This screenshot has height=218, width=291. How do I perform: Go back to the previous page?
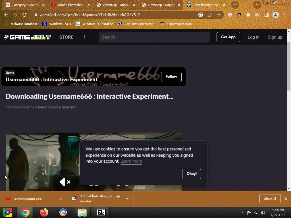(6, 15)
